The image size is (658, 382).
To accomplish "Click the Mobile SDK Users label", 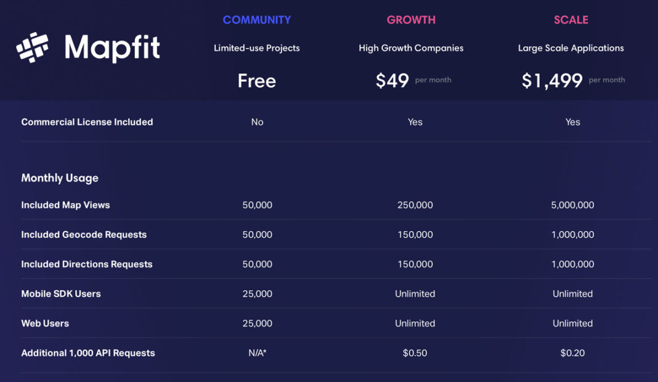I will point(61,294).
